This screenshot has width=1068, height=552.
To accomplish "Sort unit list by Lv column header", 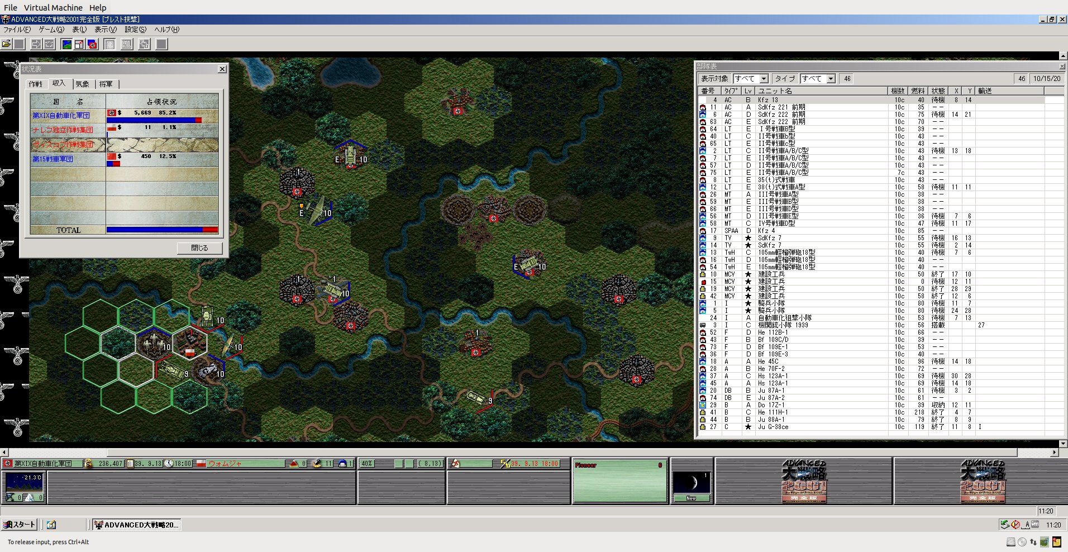I will click(748, 91).
